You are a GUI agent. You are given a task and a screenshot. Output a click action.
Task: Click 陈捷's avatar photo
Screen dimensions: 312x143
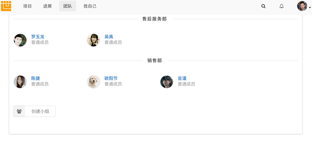click(x=20, y=82)
